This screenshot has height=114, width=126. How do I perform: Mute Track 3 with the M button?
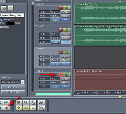(x=69, y=53)
